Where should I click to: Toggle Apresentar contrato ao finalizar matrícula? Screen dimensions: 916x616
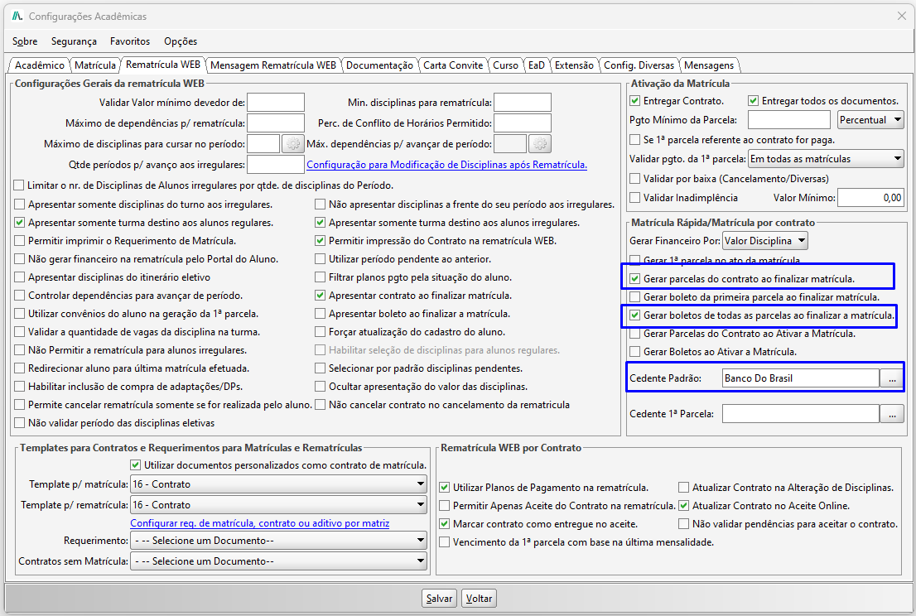click(x=321, y=296)
